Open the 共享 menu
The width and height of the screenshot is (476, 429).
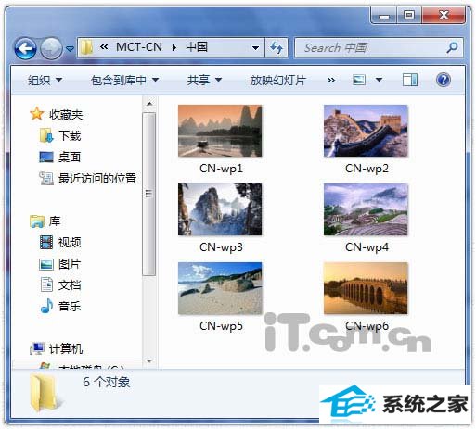pos(204,81)
